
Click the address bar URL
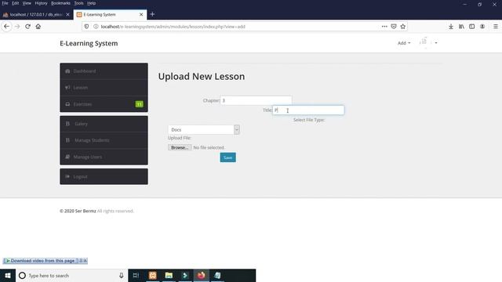173,27
